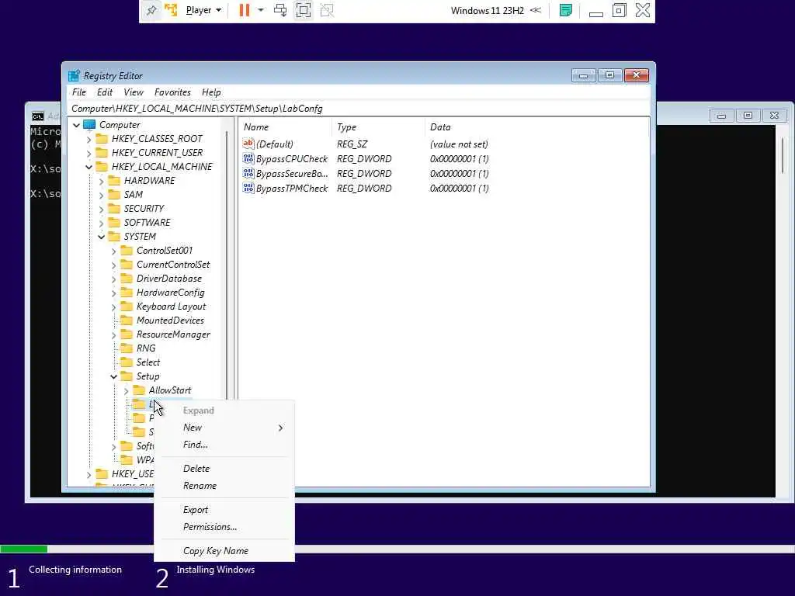Select the ControlSet001 folder icon
The width and height of the screenshot is (795, 596).
coord(127,251)
